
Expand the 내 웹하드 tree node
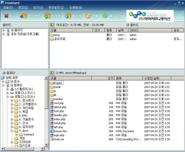pos(3,30)
